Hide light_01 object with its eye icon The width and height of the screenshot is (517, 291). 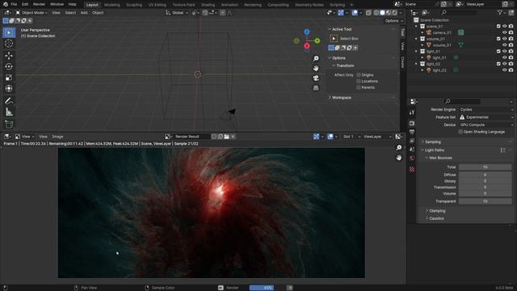coord(504,57)
